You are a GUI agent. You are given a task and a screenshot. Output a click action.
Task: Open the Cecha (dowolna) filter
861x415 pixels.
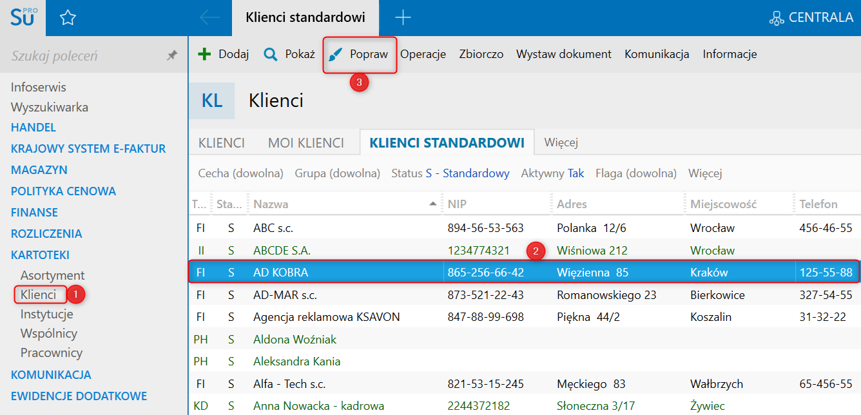[x=241, y=173]
